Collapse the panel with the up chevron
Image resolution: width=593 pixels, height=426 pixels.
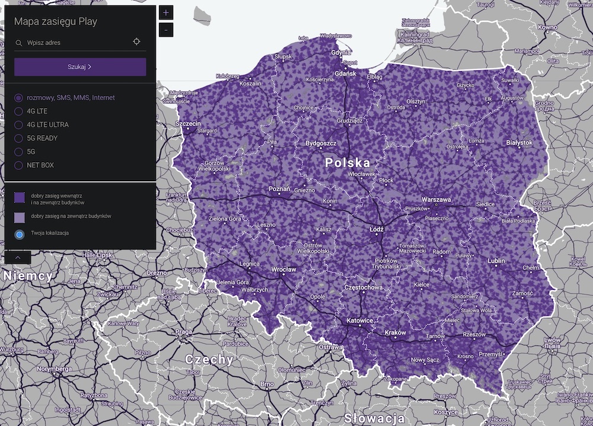18,257
